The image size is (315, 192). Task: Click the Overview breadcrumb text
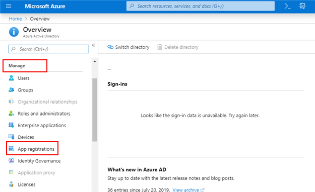pos(40,19)
